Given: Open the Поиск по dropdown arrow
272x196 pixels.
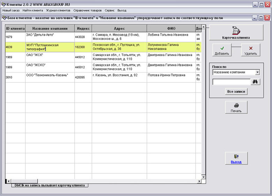Looking at the screenshot, I should coord(257,72).
